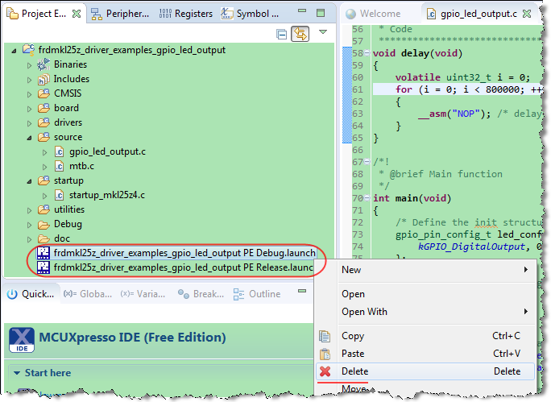Close the Project Explorer tab
The width and height of the screenshot is (551, 402).
click(x=77, y=14)
